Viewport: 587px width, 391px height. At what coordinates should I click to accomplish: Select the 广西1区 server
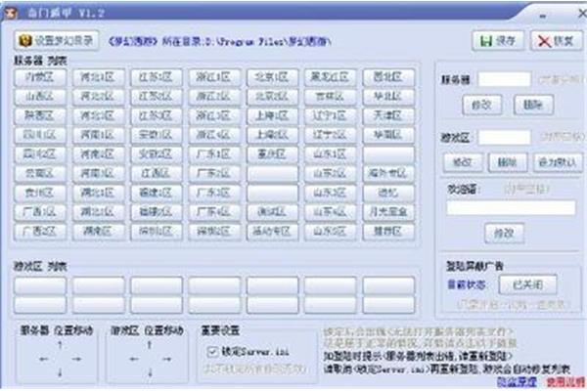point(40,212)
